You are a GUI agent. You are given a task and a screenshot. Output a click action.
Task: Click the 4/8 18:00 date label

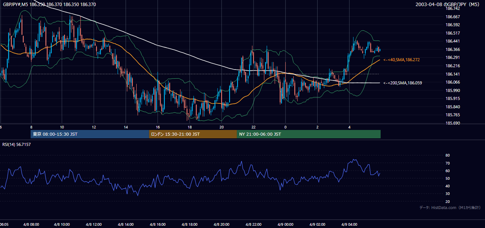click(190, 225)
